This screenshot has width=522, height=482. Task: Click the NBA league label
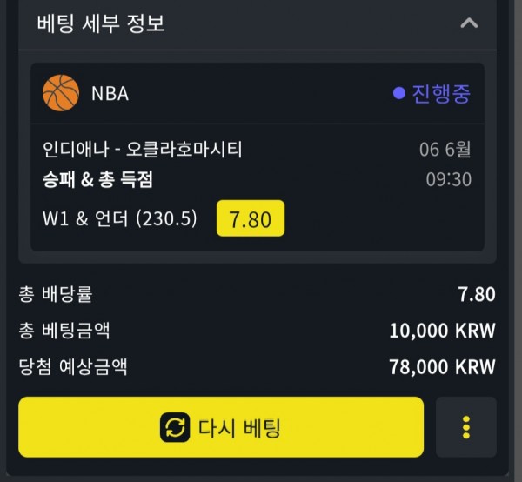click(110, 94)
